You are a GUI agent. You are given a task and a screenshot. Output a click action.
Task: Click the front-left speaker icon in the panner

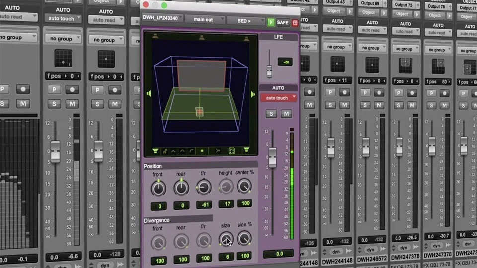(x=155, y=36)
